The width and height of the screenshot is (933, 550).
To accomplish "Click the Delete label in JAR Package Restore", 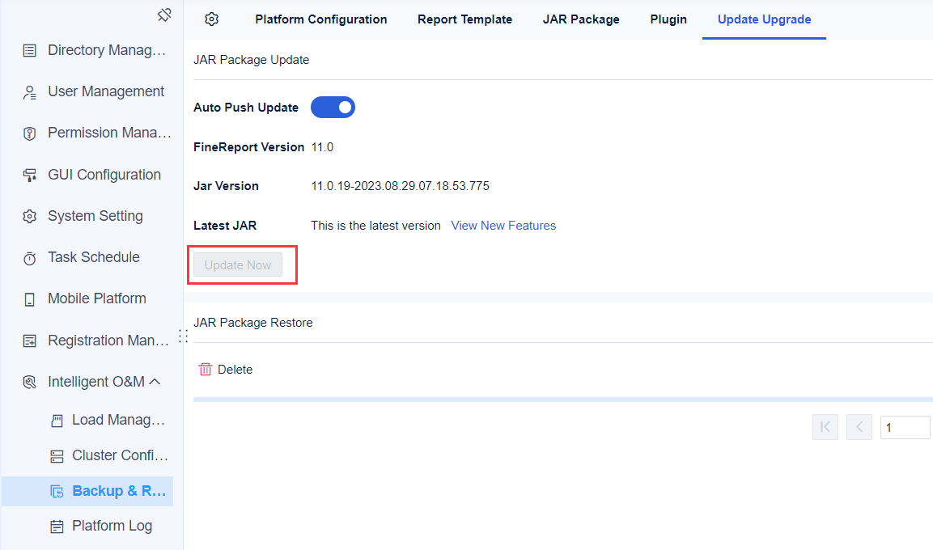I will point(235,370).
